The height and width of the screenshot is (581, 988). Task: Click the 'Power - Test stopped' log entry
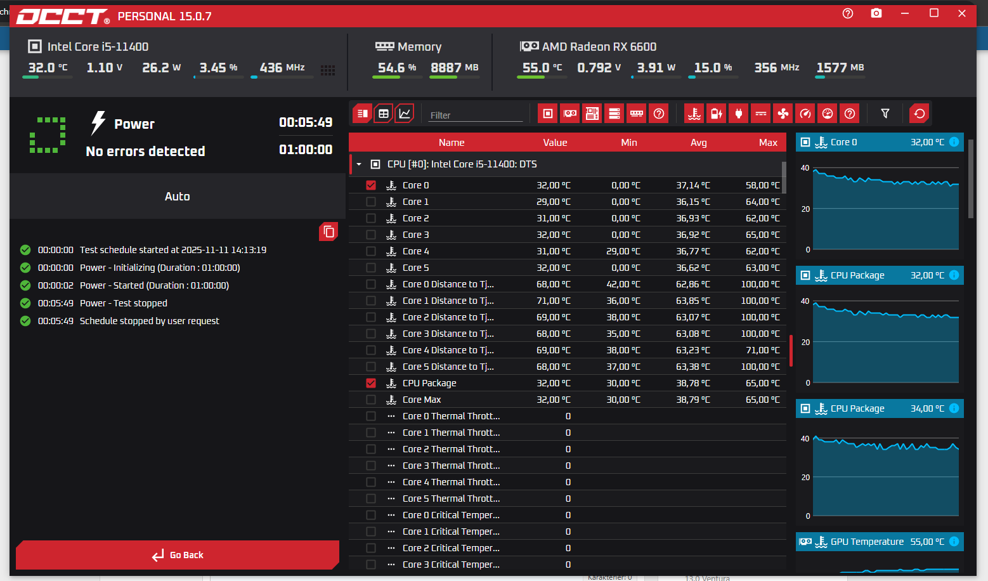pyautogui.click(x=124, y=303)
